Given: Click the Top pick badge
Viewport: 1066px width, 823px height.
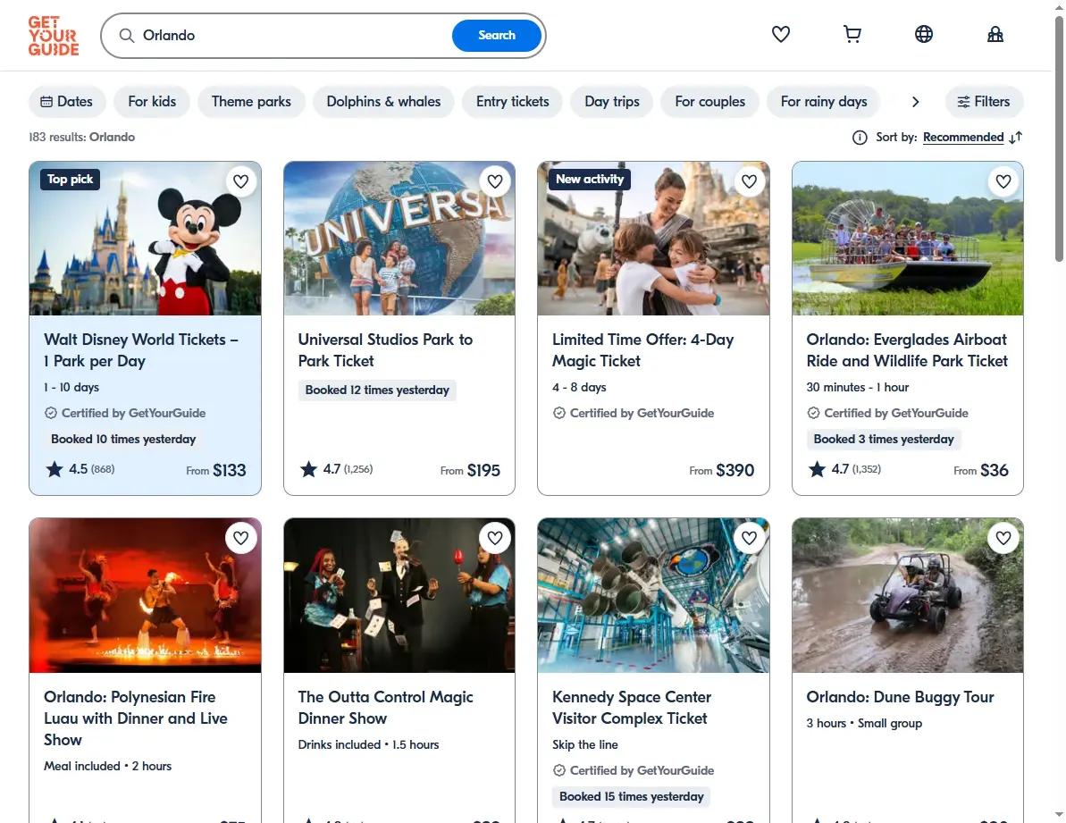Looking at the screenshot, I should pyautogui.click(x=70, y=180).
